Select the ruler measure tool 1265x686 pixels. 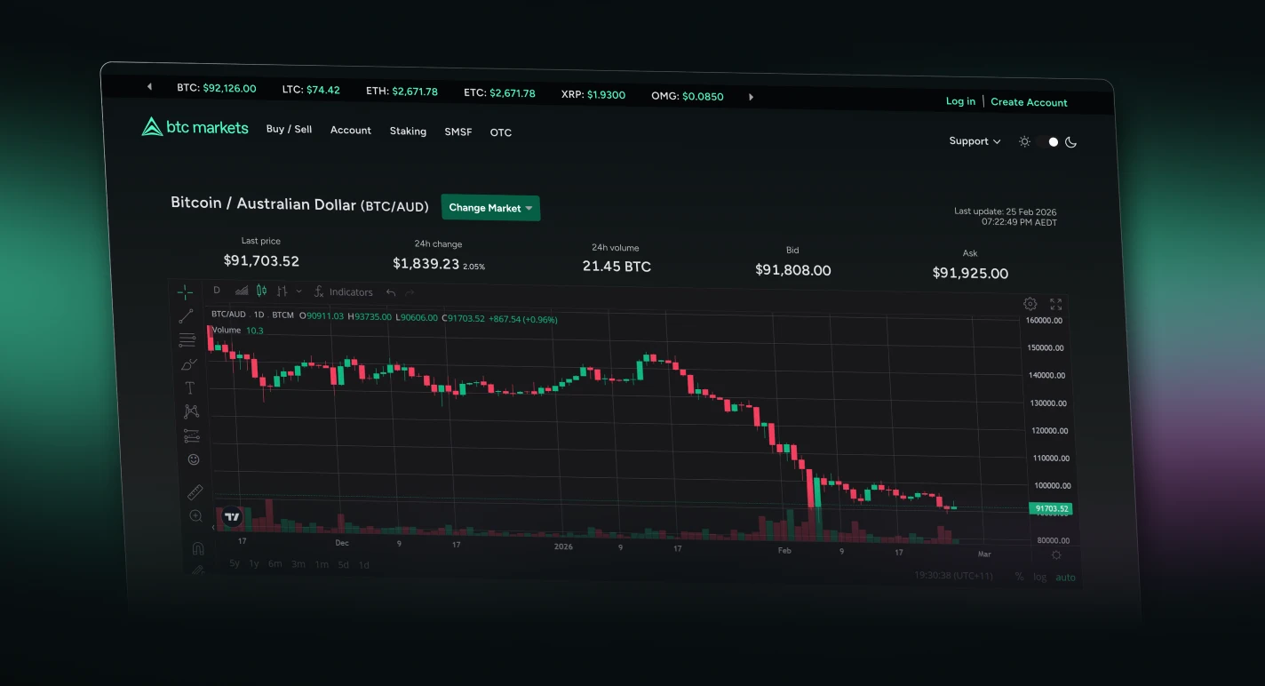click(x=195, y=491)
